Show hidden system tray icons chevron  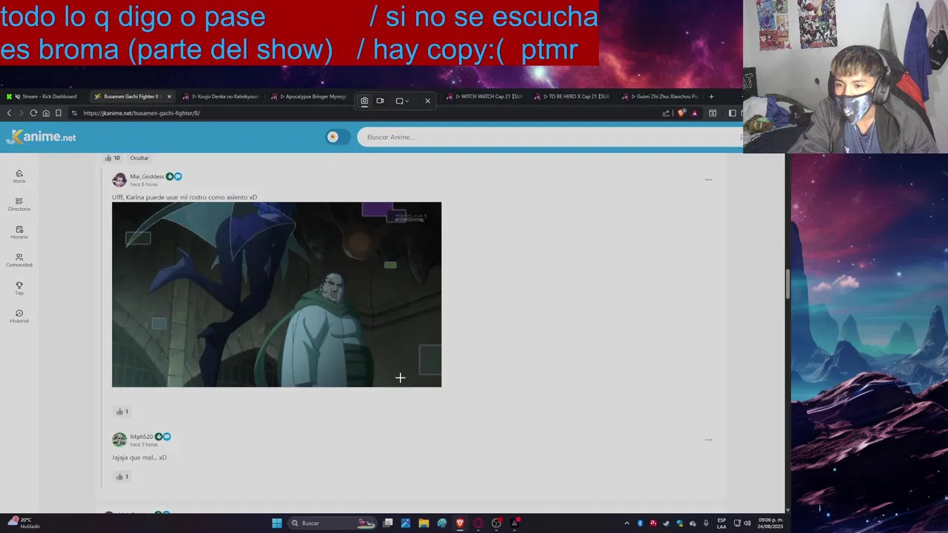627,523
